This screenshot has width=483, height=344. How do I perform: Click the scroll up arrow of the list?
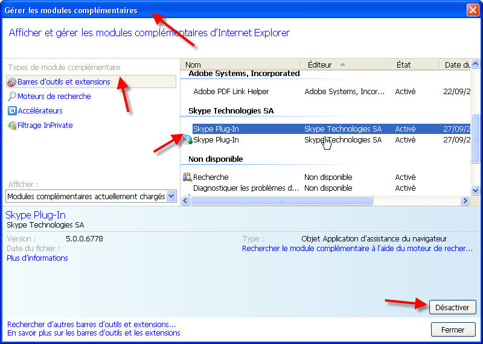pyautogui.click(x=475, y=64)
